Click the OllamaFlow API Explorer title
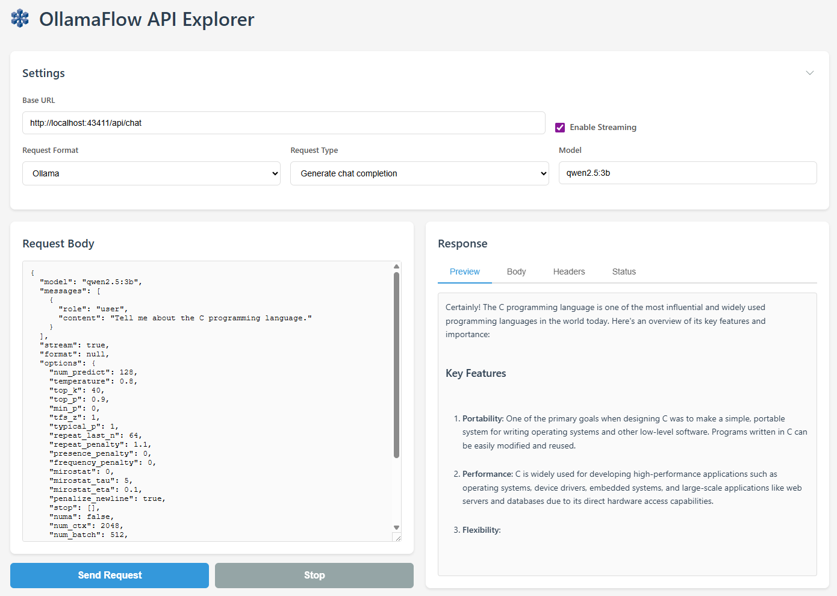 click(x=146, y=19)
